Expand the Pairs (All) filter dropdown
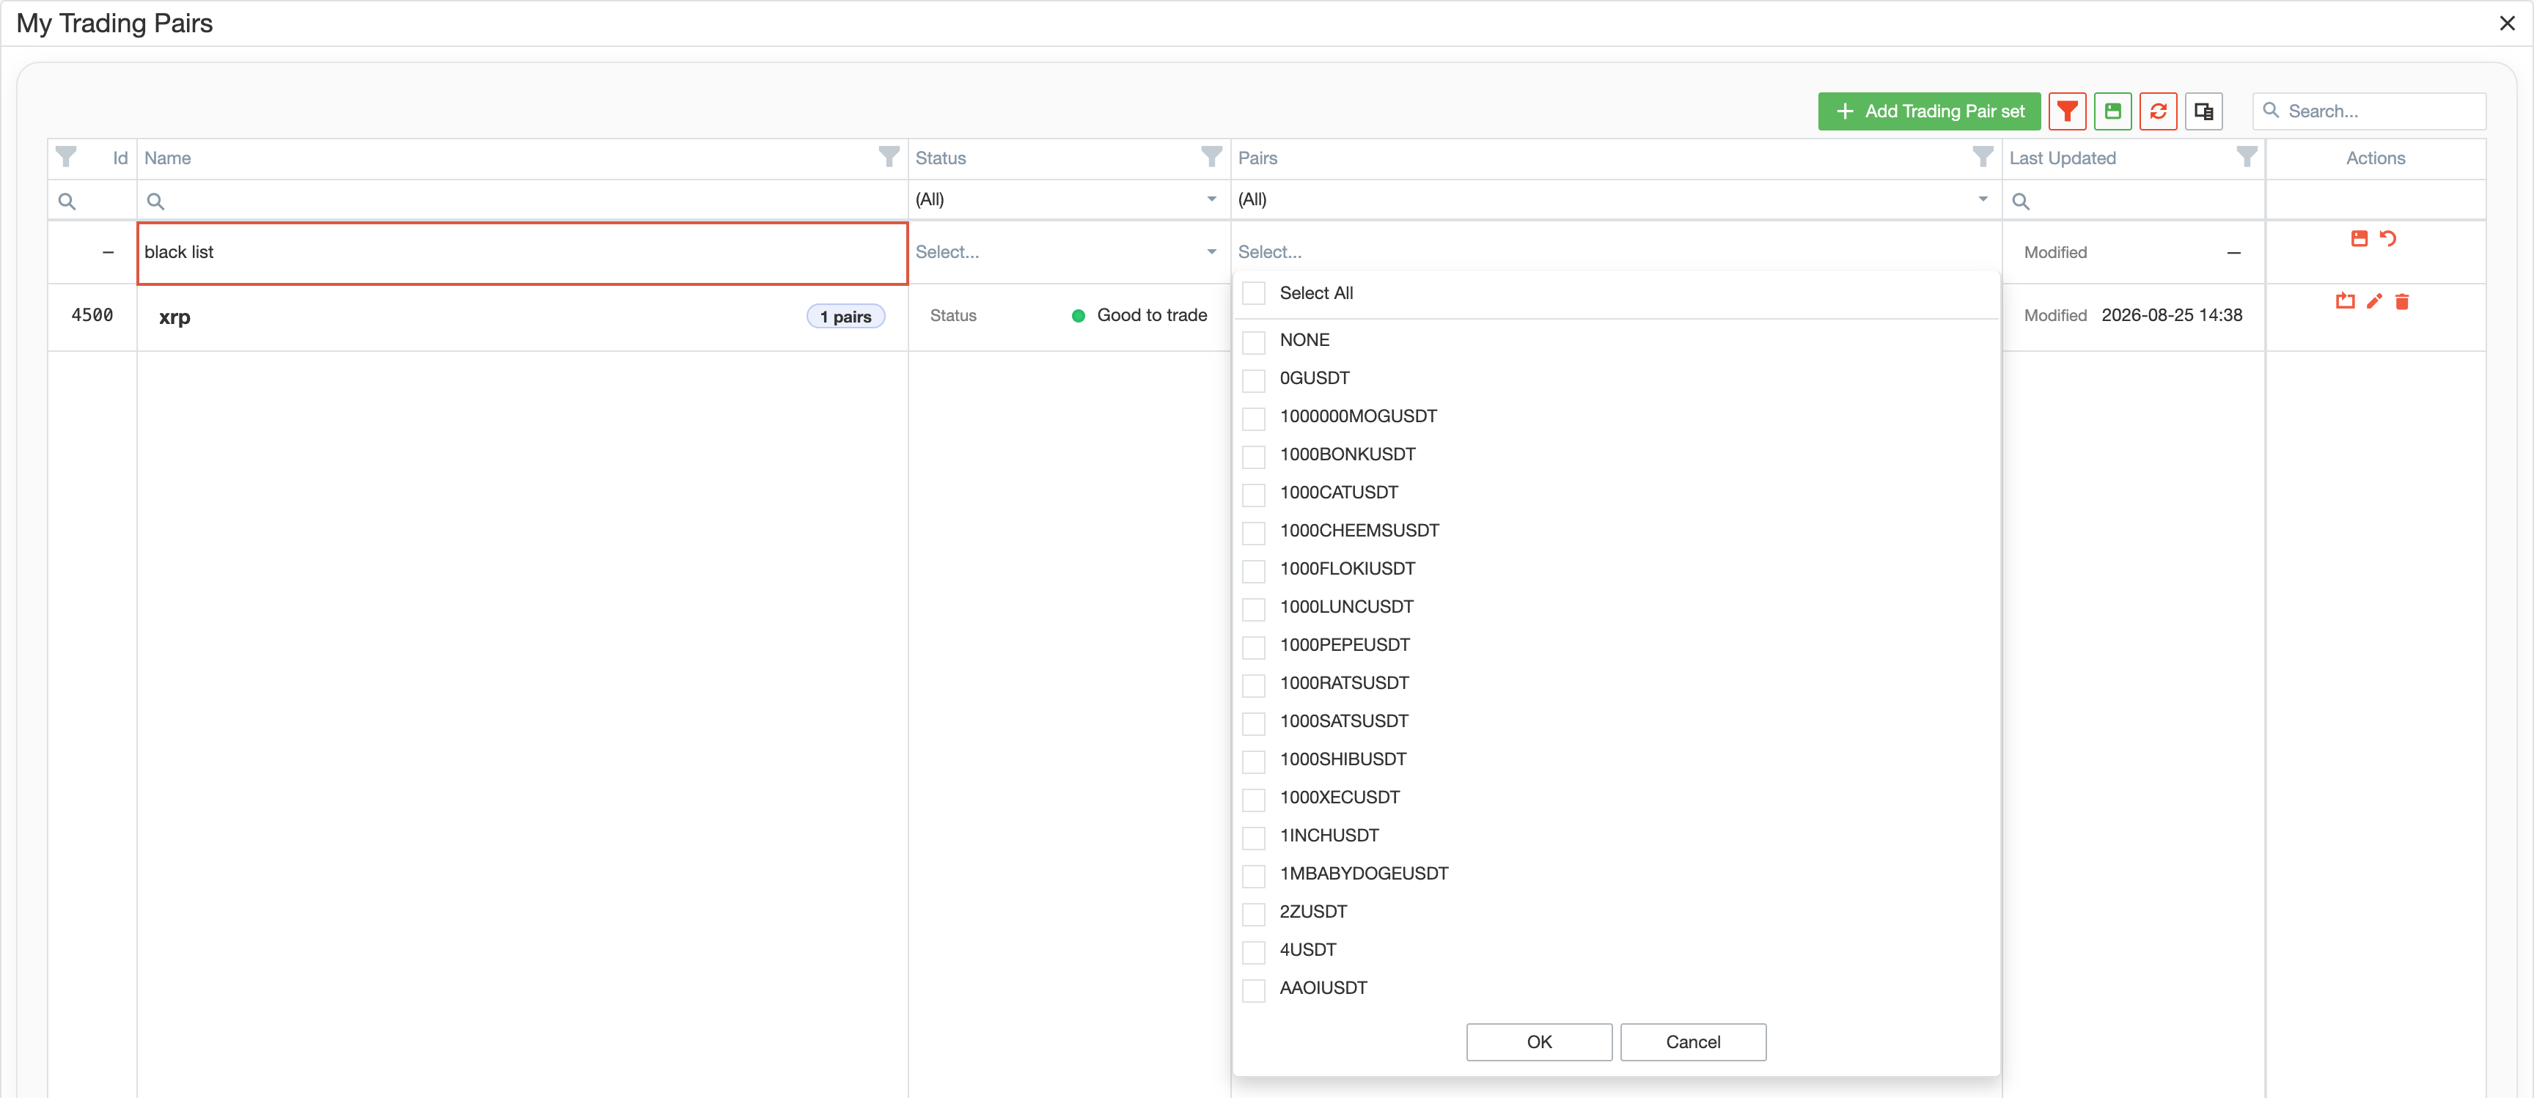Viewport: 2534px width, 1098px height. click(x=1982, y=199)
